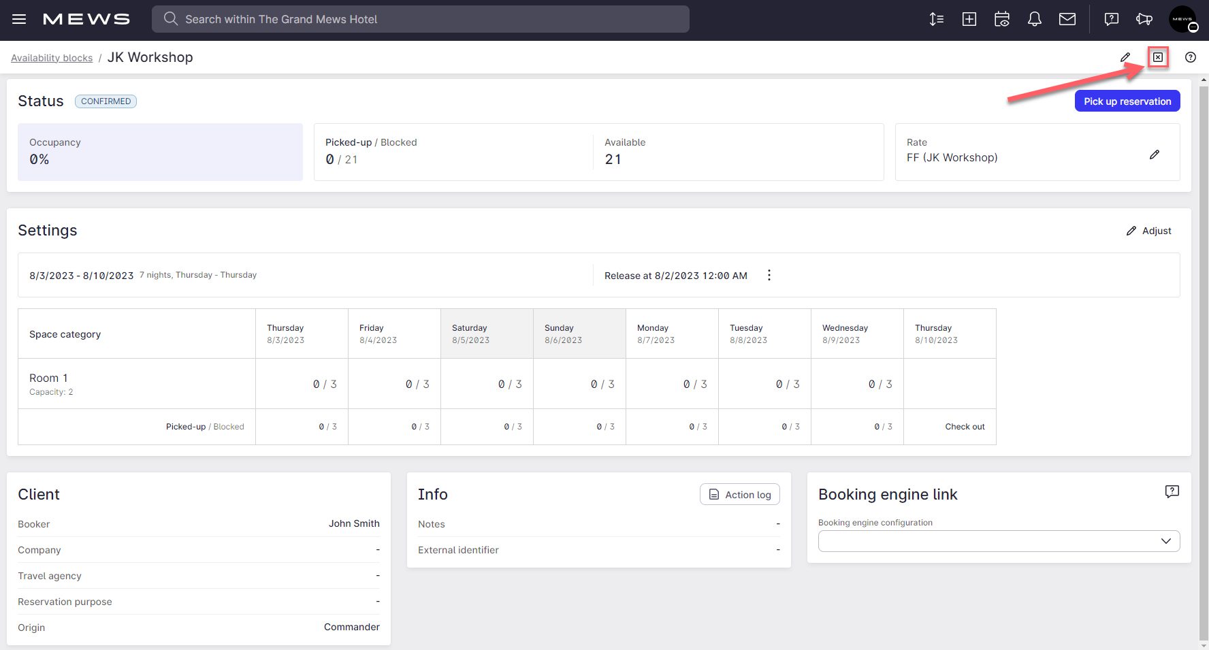Open the page help question mark icon
This screenshot has height=650, width=1209.
point(1190,57)
